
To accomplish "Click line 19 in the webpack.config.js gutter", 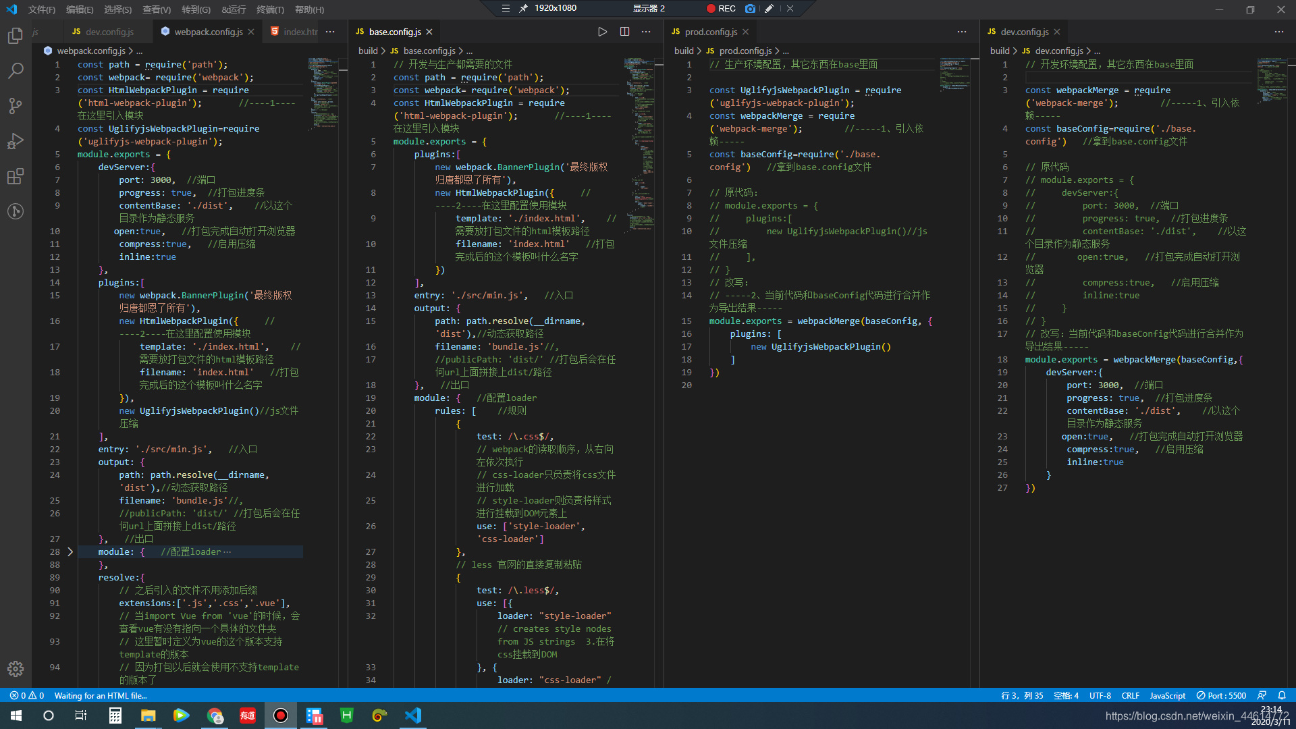I will tap(55, 398).
